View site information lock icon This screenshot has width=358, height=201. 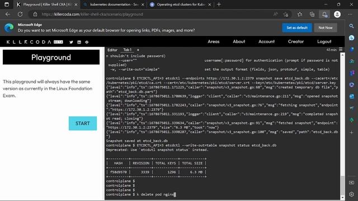coord(35,15)
